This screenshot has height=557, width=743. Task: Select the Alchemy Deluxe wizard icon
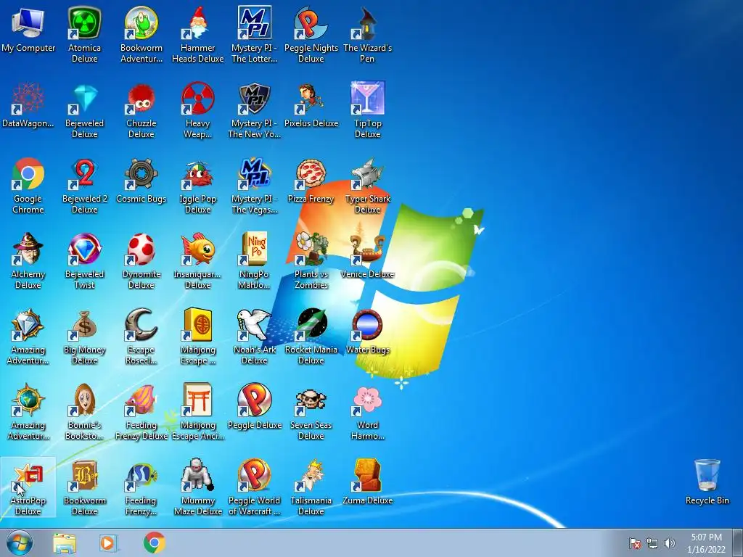click(x=28, y=249)
